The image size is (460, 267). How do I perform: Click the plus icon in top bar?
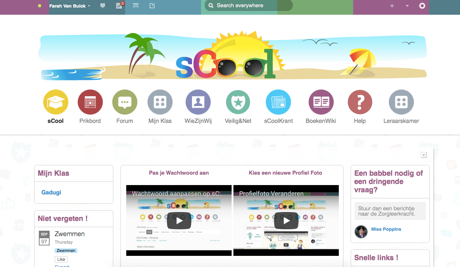click(392, 6)
